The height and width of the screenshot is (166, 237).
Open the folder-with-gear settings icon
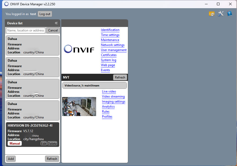coord(212,14)
